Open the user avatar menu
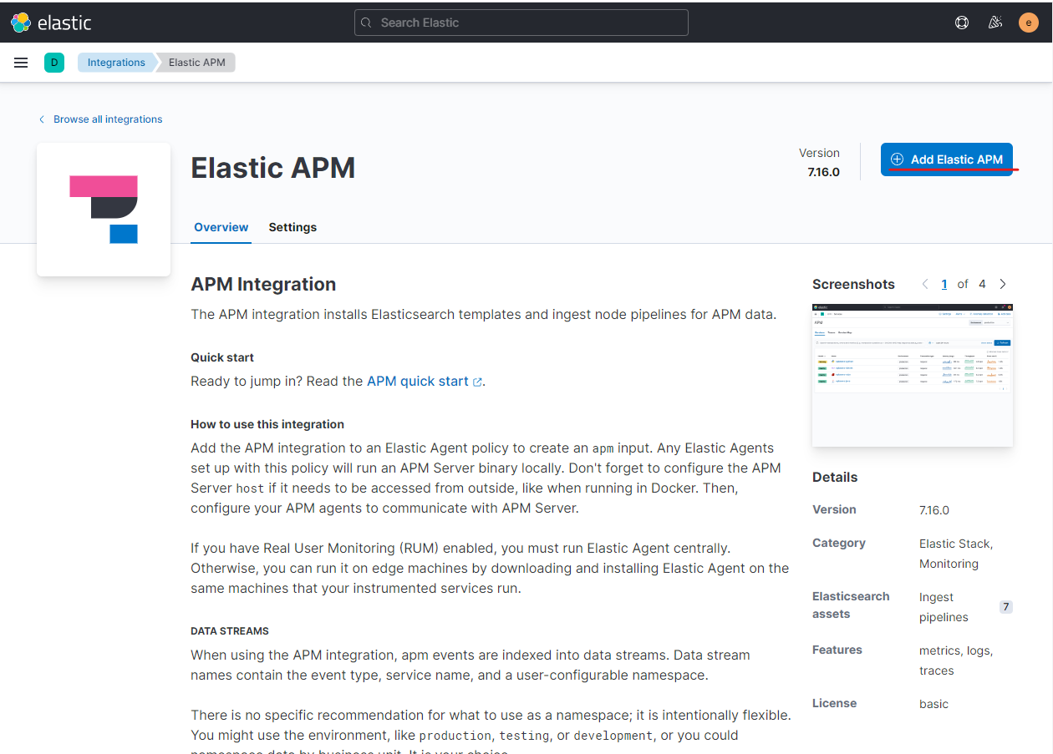Viewport: 1053px width, 754px height. 1029,23
